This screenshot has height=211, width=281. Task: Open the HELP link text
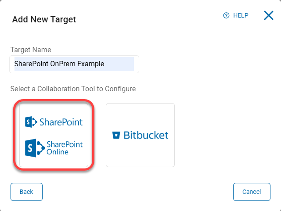click(241, 16)
